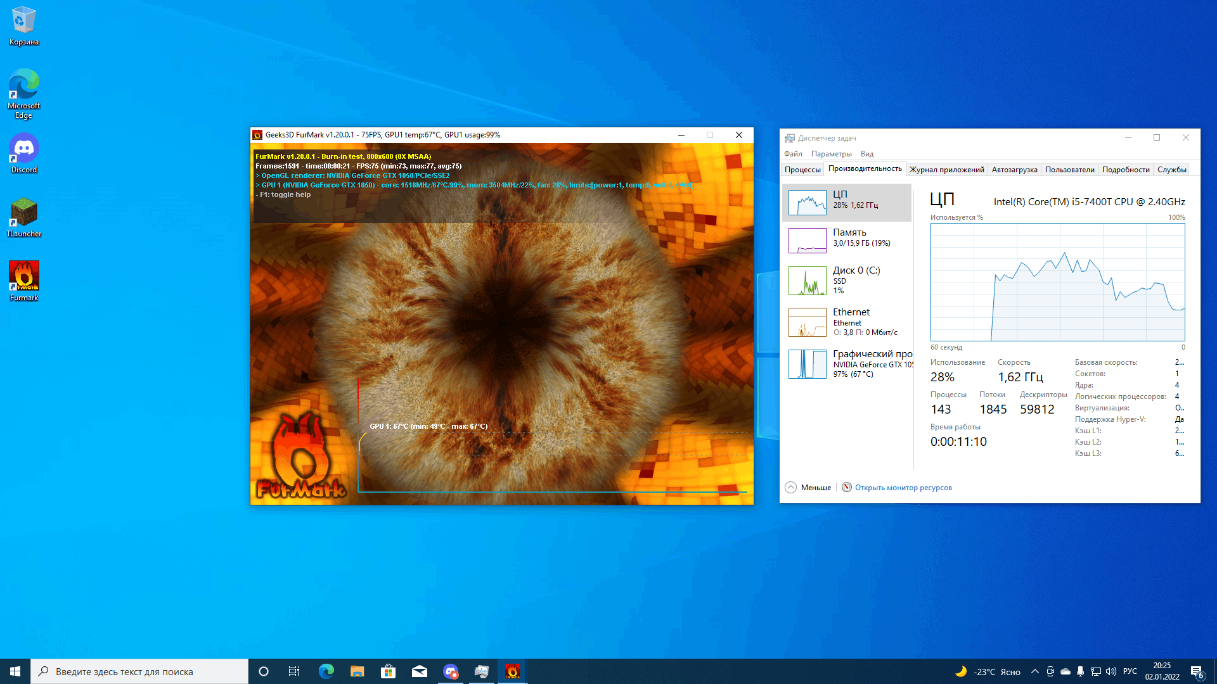Open the volume speaker tray icon
The width and height of the screenshot is (1217, 684).
[x=1111, y=671]
